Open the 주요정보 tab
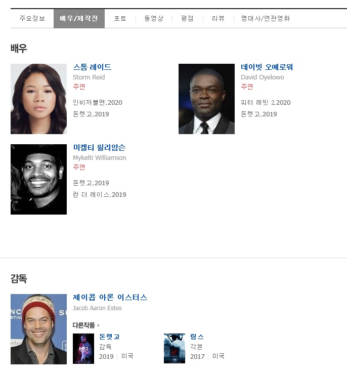347x375 pixels. pos(32,18)
